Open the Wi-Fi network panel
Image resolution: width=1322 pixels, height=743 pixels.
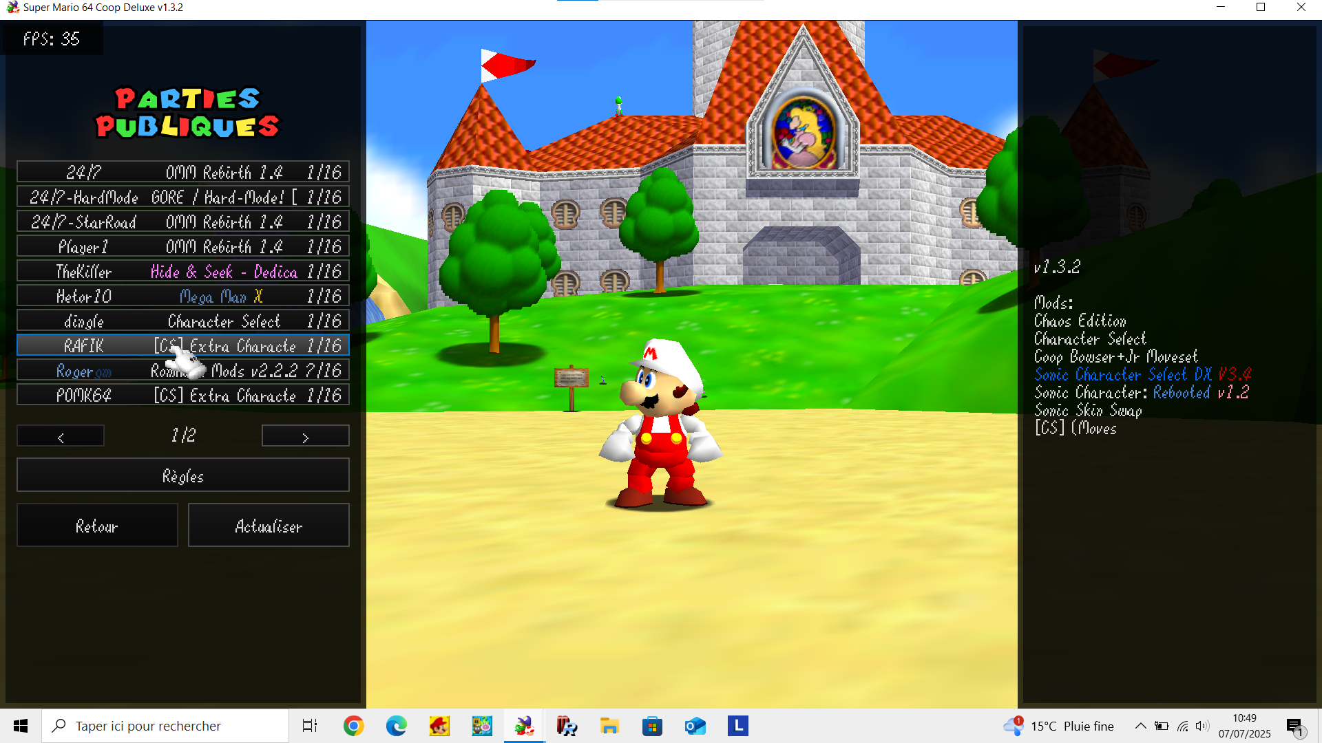point(1182,726)
